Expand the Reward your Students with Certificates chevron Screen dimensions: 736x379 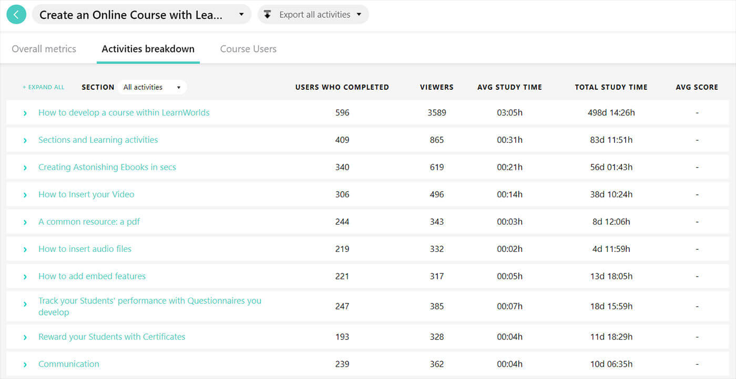pos(25,337)
